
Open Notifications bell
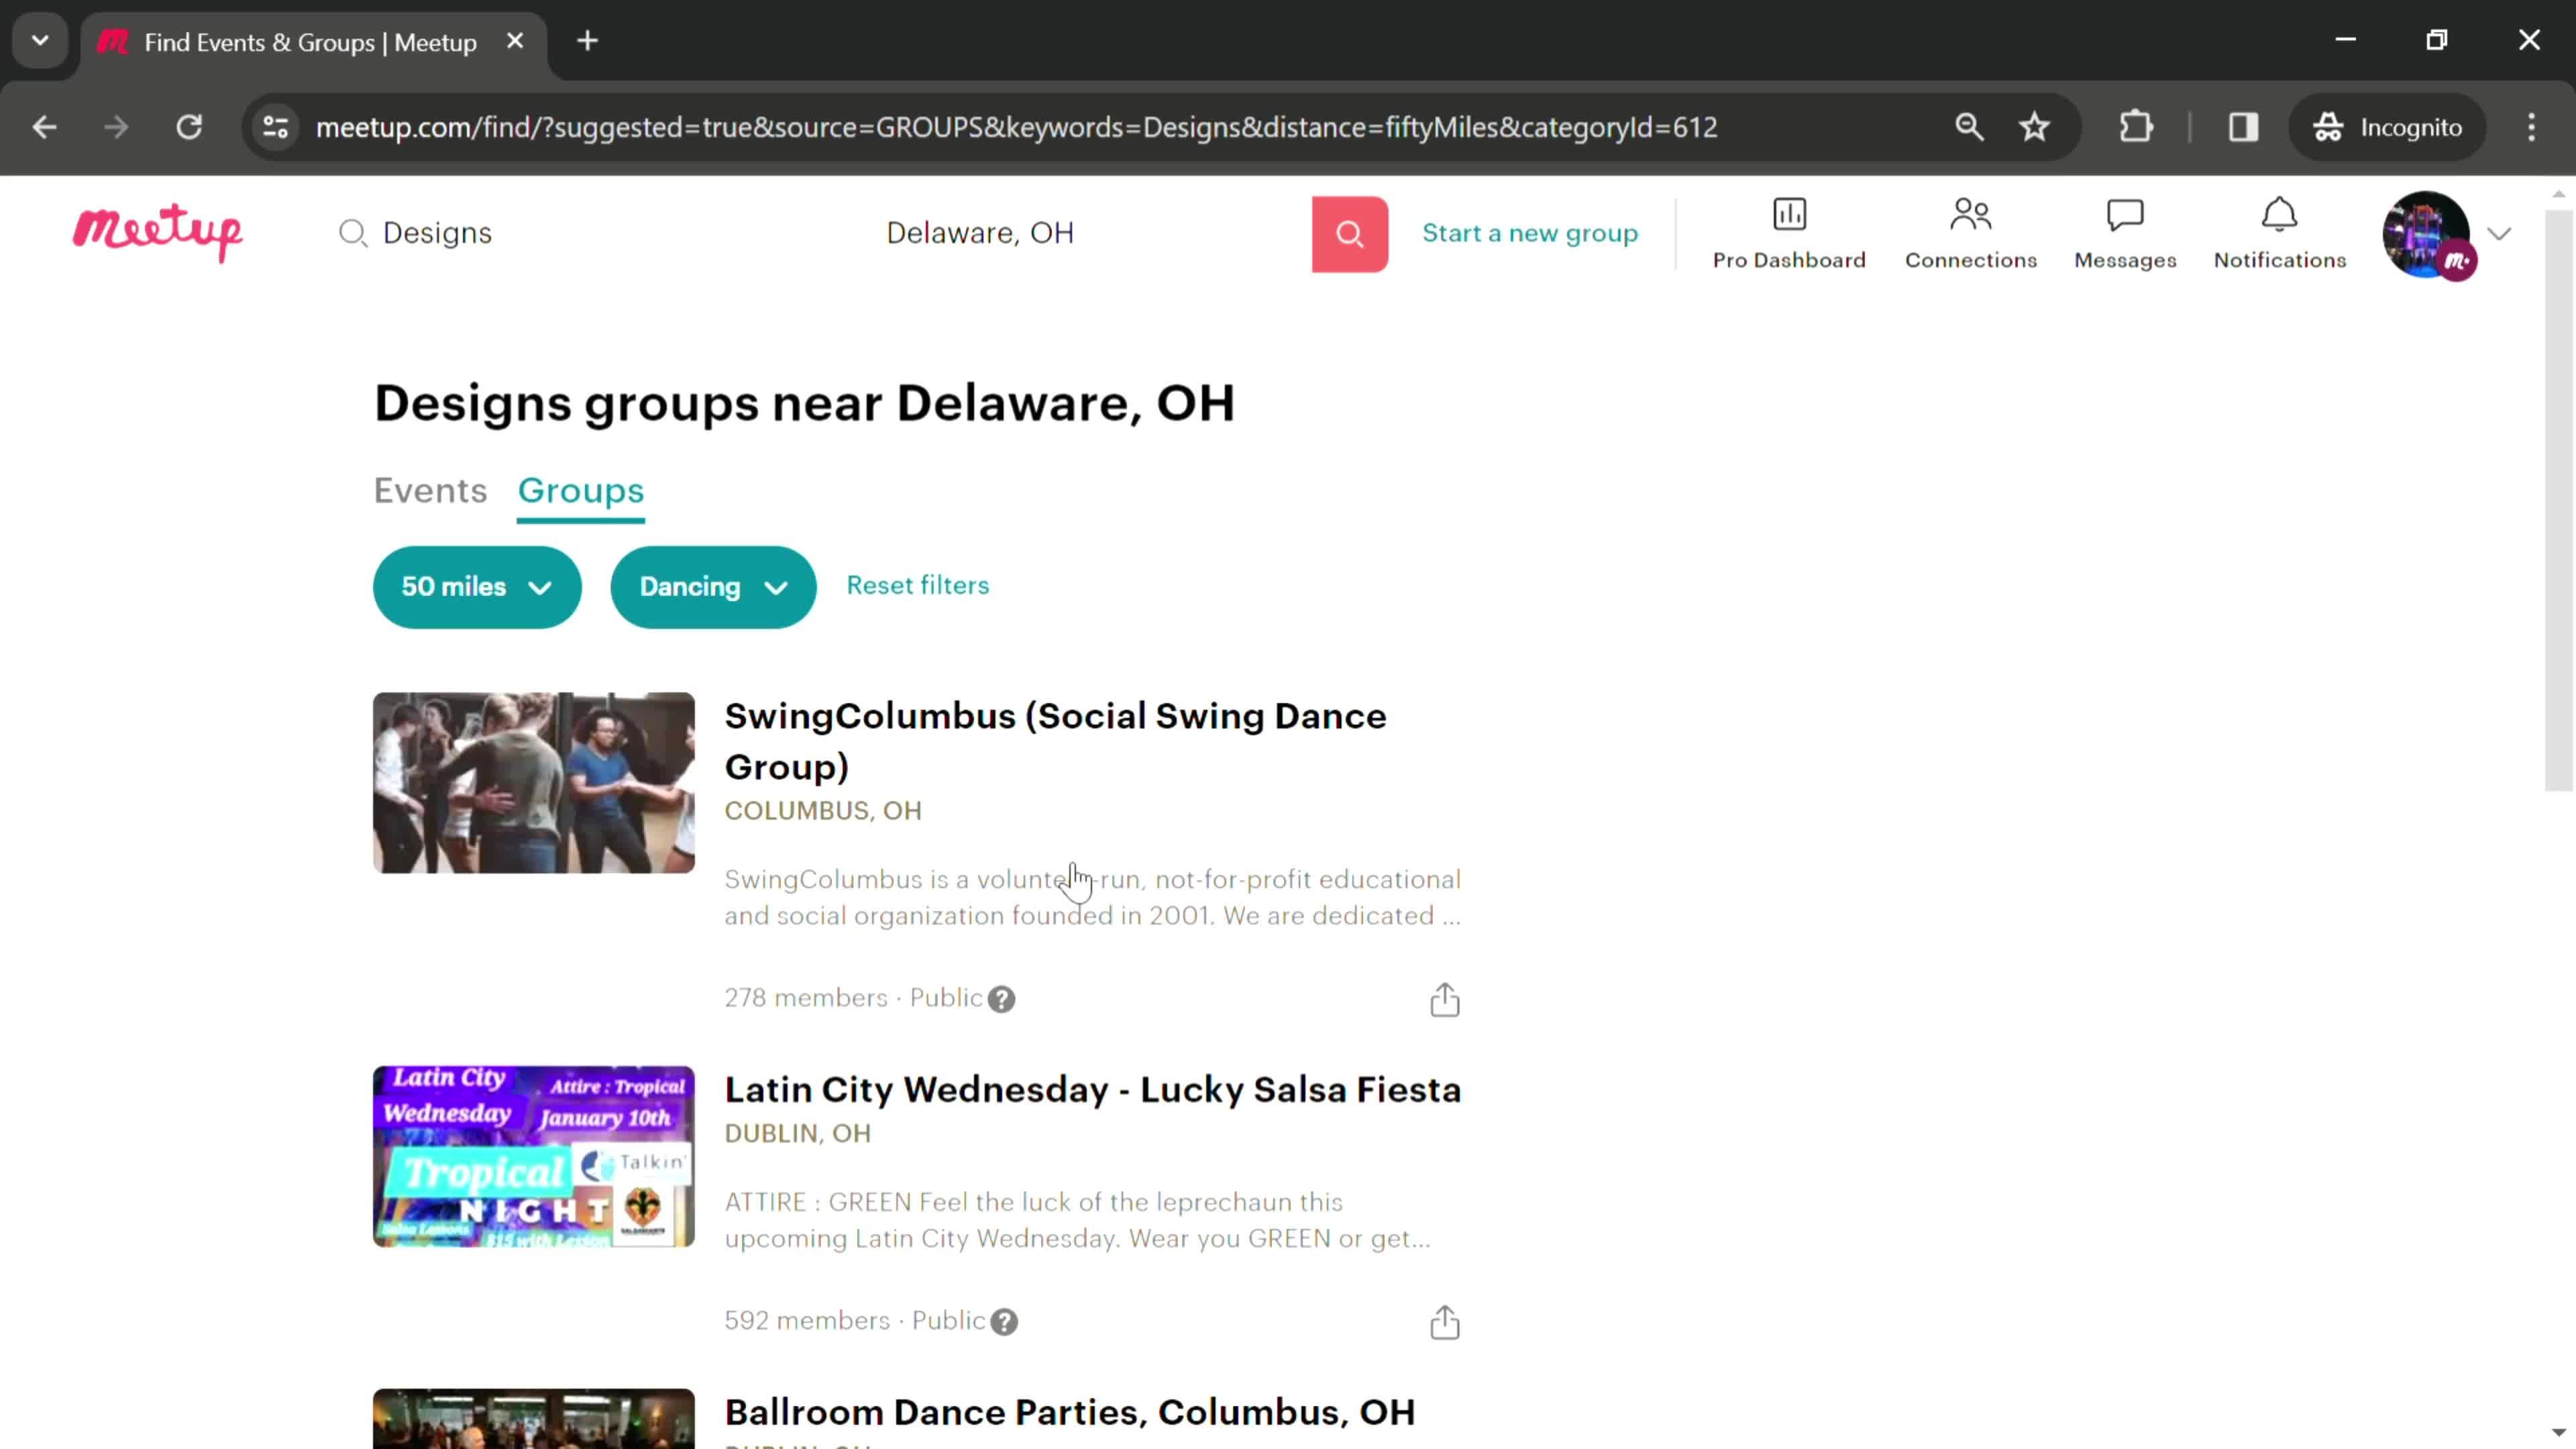pyautogui.click(x=2279, y=234)
